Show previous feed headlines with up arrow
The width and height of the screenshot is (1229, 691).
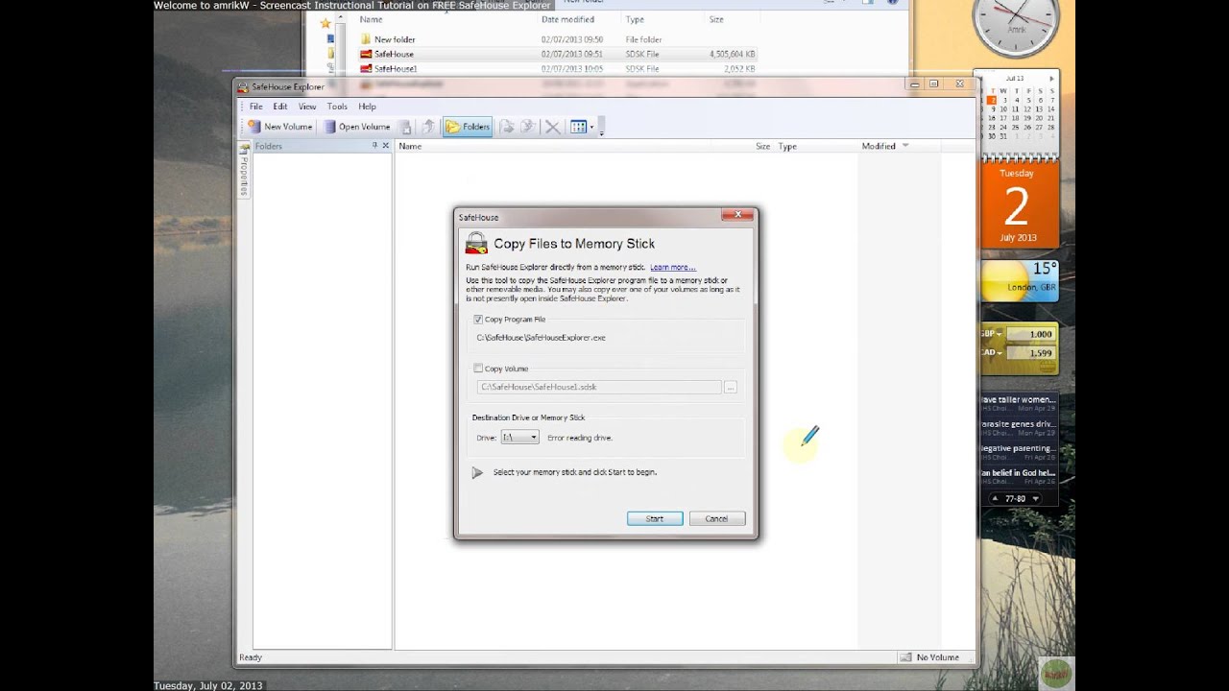pos(995,499)
